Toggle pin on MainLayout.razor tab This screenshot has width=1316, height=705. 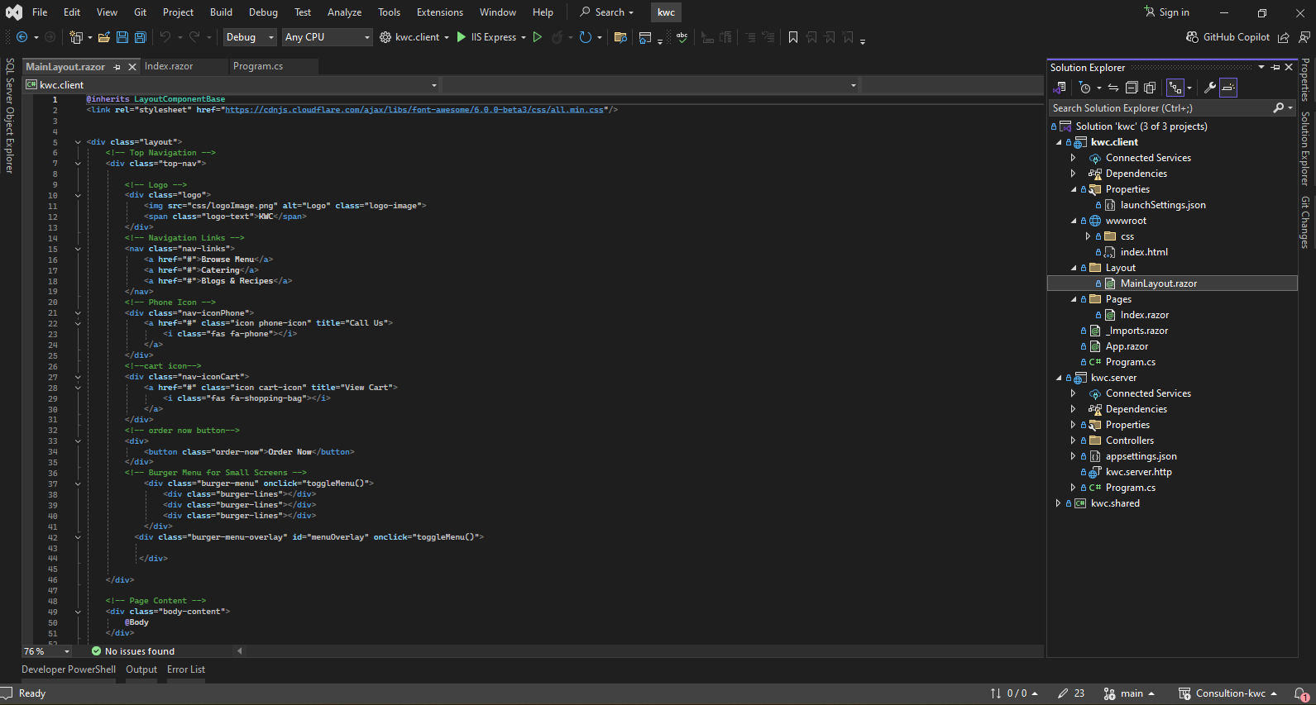(117, 67)
